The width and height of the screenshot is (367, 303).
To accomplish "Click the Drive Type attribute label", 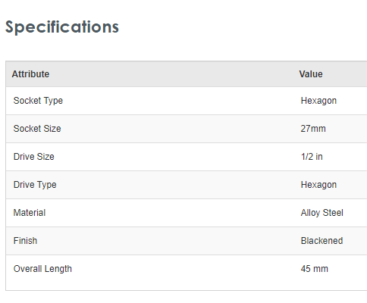I will [x=35, y=185].
